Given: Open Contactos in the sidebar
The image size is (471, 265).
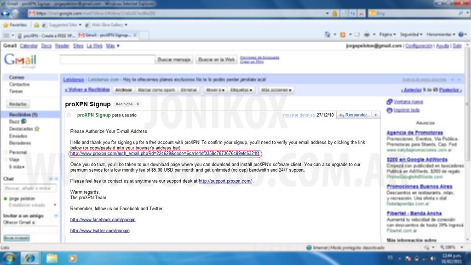Looking at the screenshot, I should click(x=19, y=85).
